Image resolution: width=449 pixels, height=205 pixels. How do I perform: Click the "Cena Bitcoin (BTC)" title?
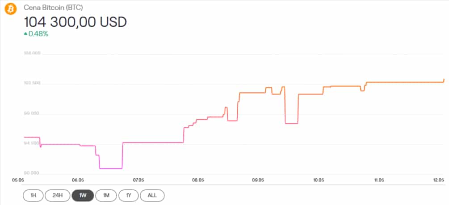pyautogui.click(x=53, y=8)
